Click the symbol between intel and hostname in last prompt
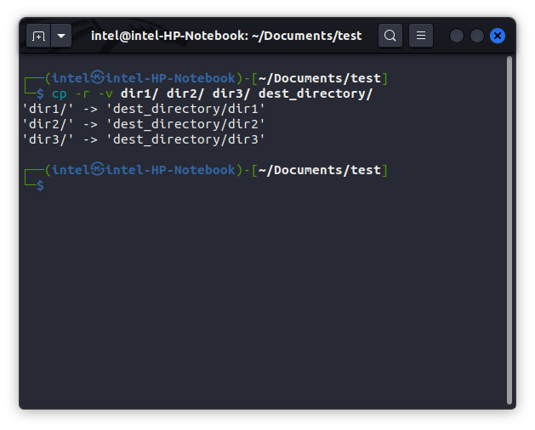This screenshot has height=430, width=535. [x=98, y=170]
